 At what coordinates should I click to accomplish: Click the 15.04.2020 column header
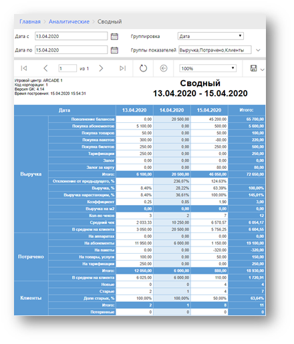coord(209,110)
